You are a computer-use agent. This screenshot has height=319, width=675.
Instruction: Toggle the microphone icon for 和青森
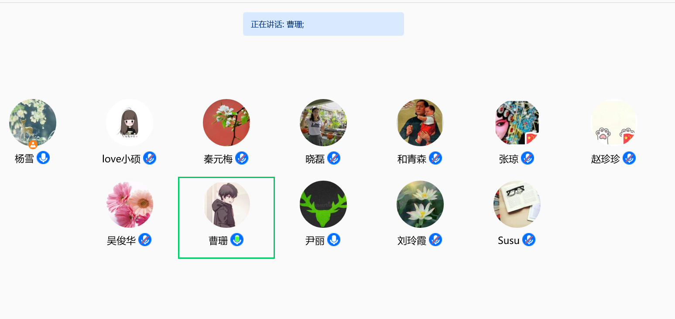[x=435, y=158]
